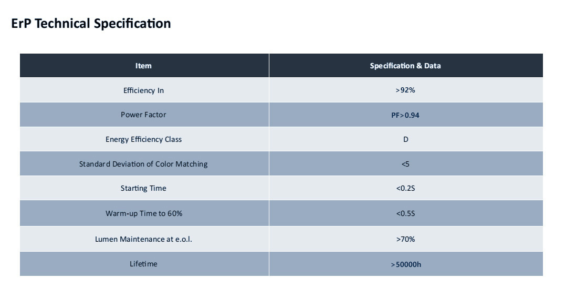Viewport: 565px width, 299px height.
Task: Select the Lifetime cell
Action: [143, 264]
